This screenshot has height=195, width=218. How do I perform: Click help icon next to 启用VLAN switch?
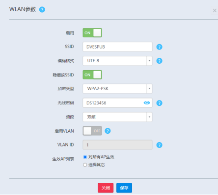click(108, 131)
